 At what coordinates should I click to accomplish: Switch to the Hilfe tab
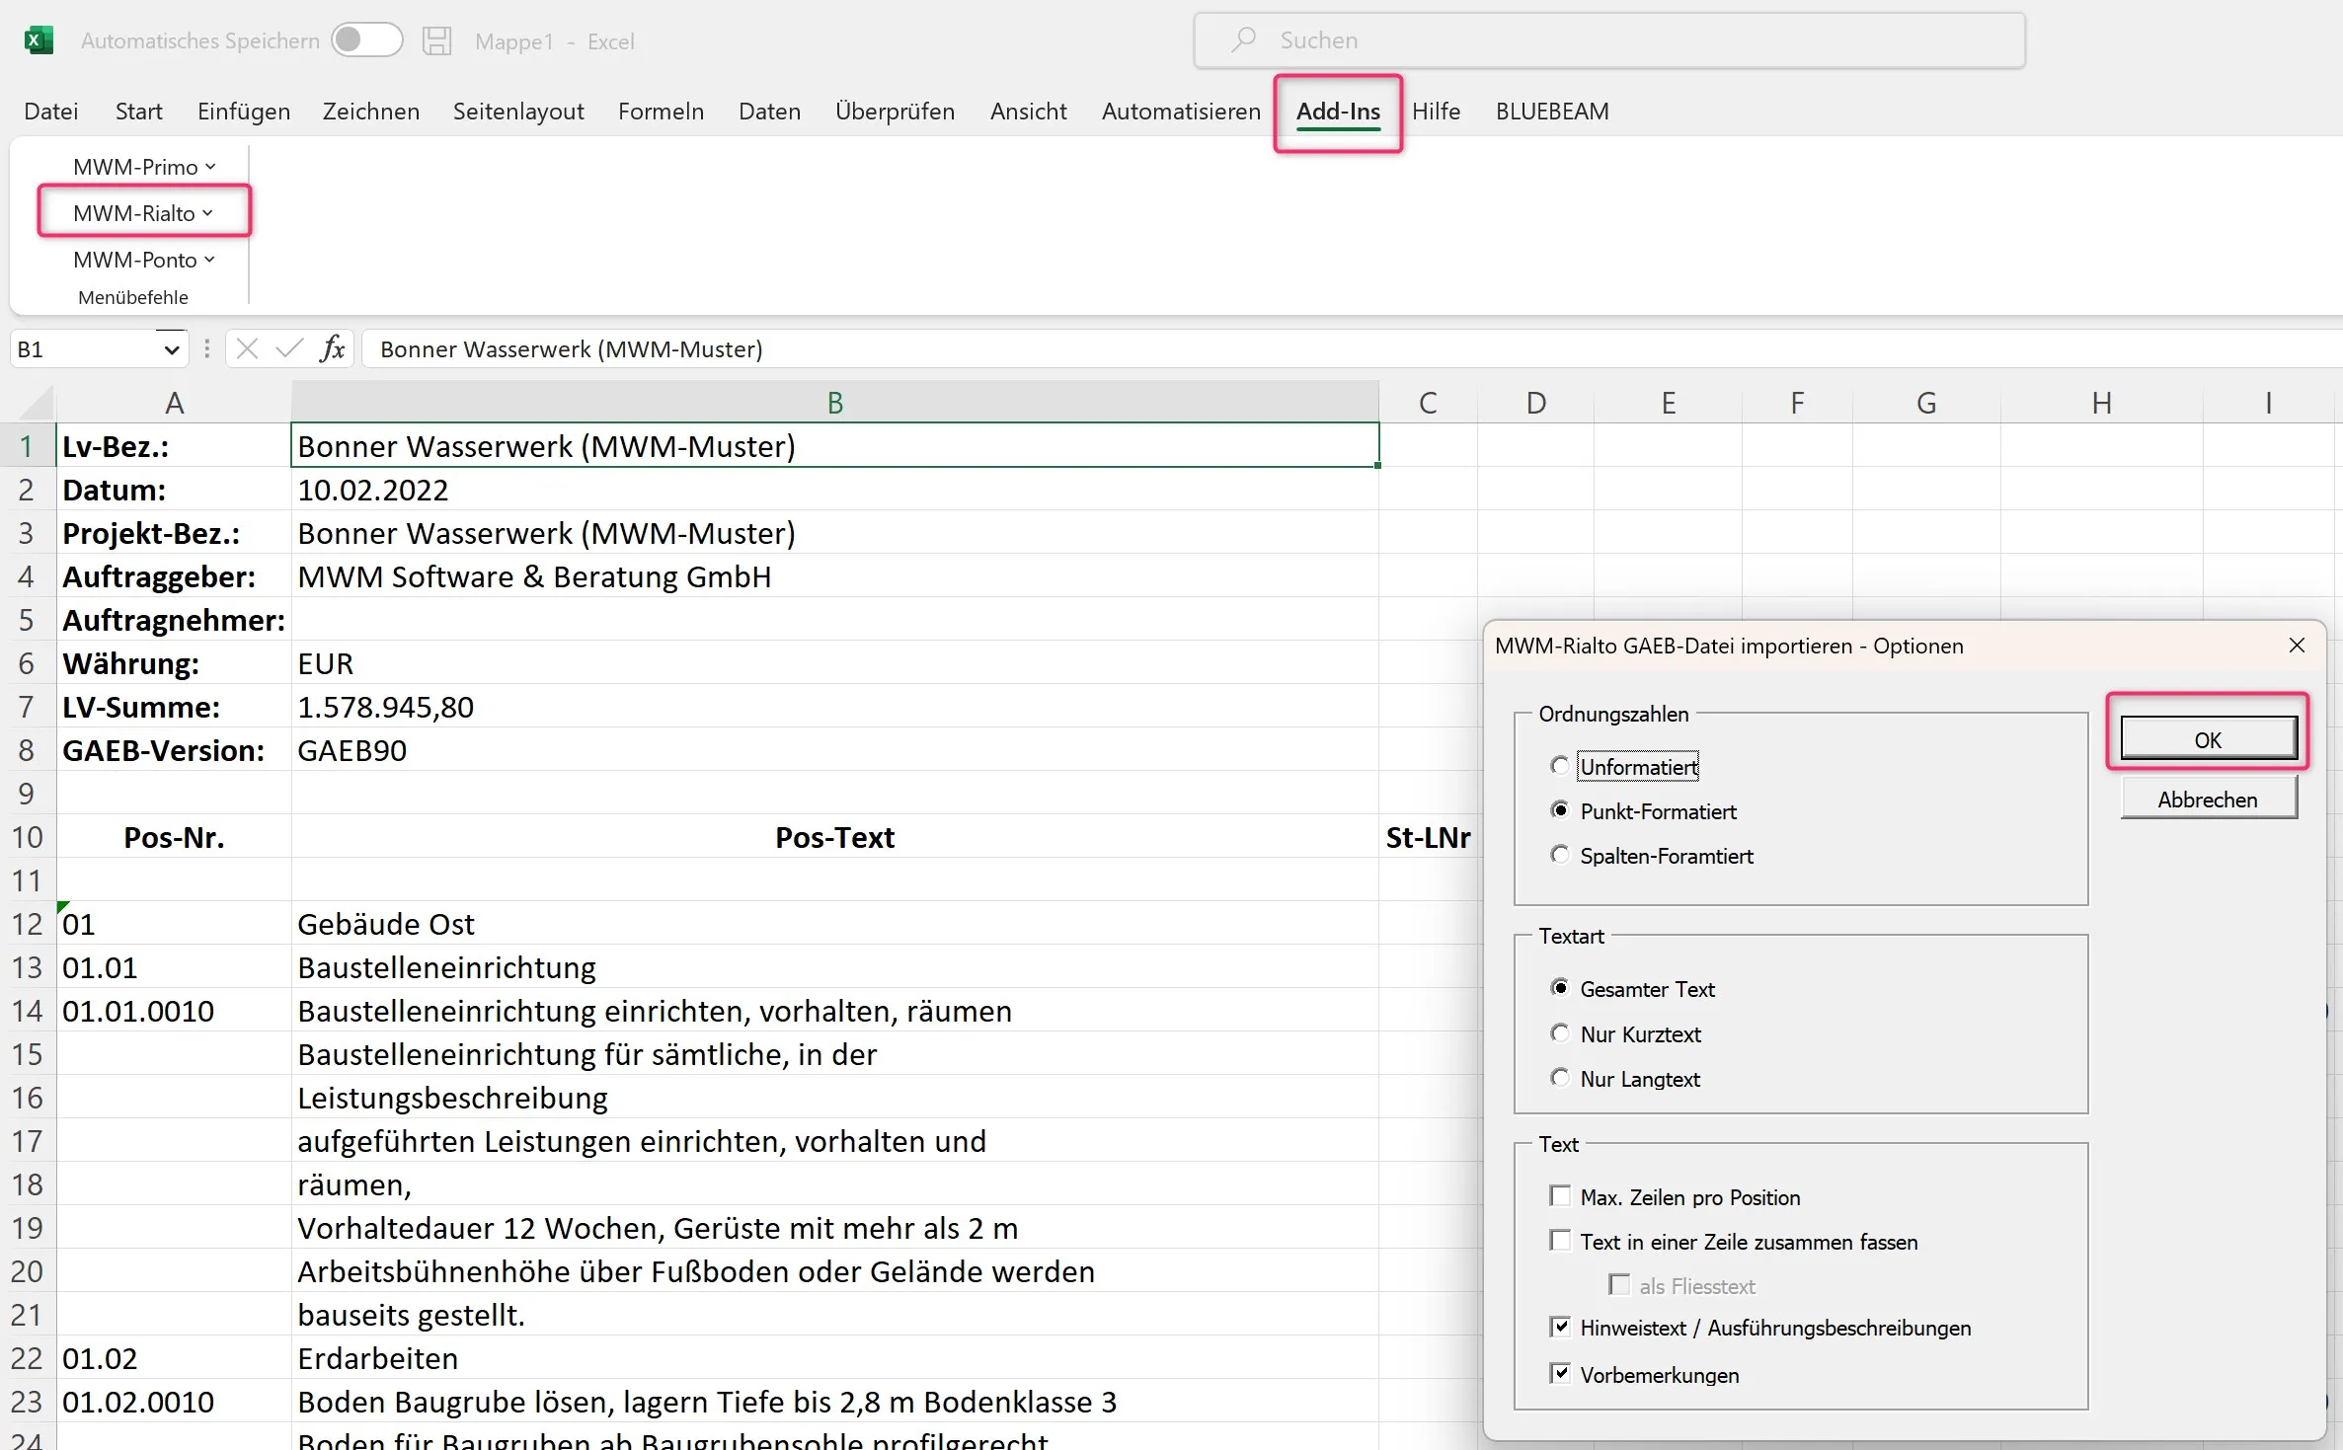click(1436, 111)
